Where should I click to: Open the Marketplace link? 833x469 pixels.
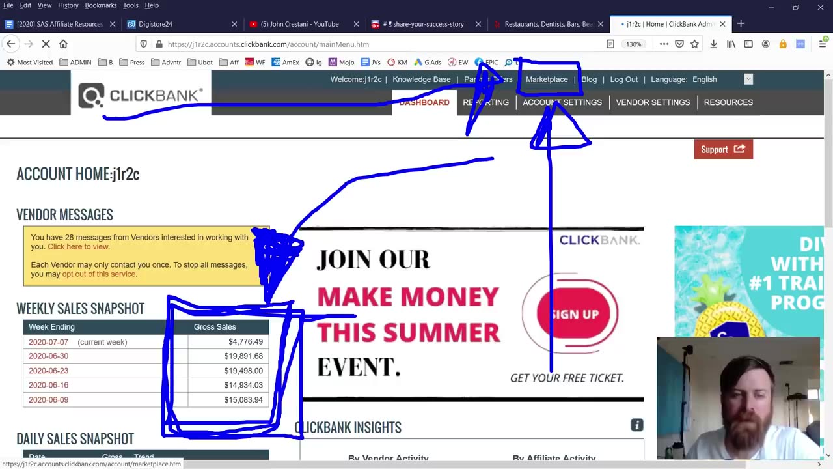tap(547, 79)
